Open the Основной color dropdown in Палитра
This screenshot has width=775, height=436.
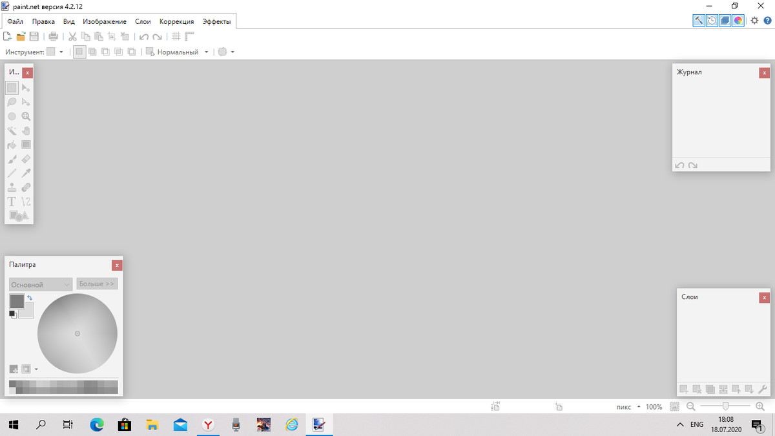(x=41, y=284)
